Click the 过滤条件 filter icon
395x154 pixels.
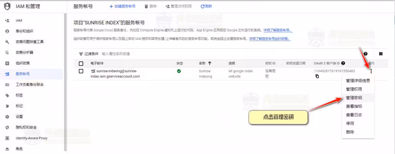81,54
